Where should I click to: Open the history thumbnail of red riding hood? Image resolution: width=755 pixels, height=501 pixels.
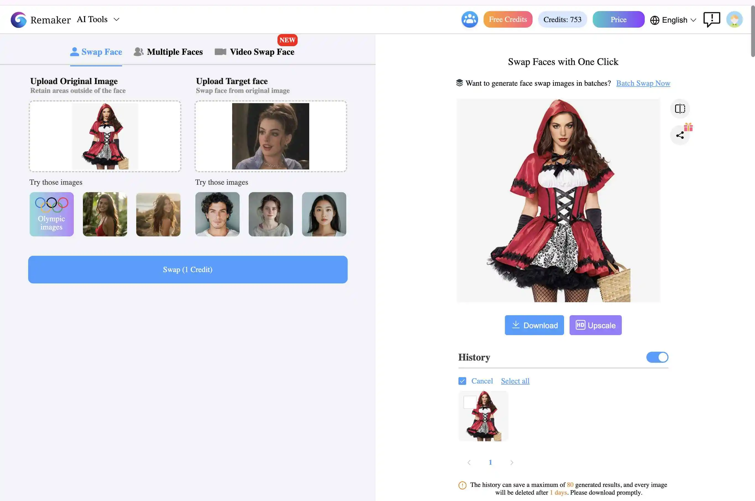click(483, 416)
